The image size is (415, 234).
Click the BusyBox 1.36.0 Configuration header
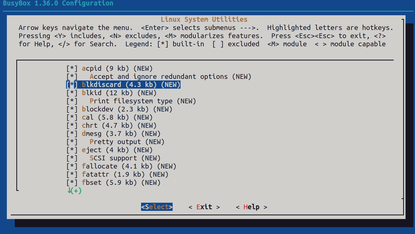[58, 3]
